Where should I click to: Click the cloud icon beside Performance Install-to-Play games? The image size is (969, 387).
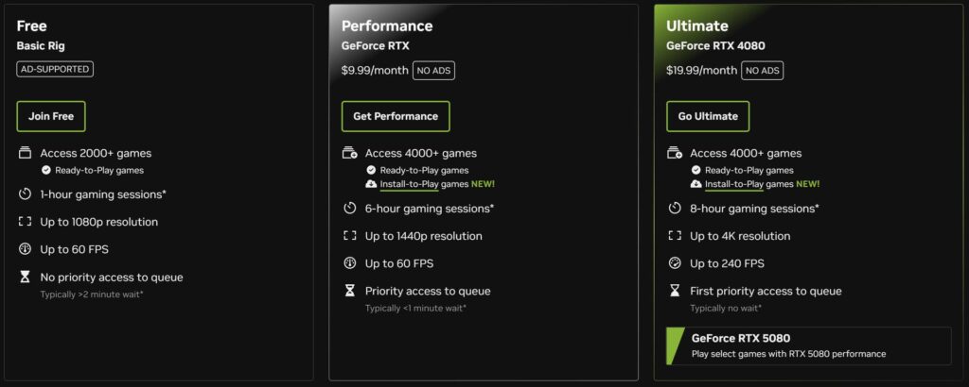tap(371, 184)
